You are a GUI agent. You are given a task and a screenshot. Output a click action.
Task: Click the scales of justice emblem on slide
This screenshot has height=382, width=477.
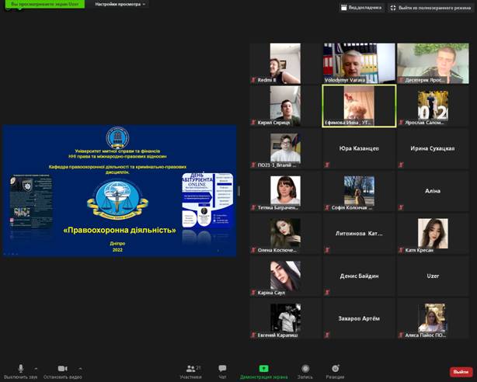[117, 200]
